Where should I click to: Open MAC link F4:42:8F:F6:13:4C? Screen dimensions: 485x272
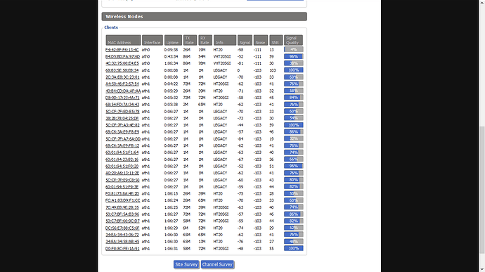(x=122, y=50)
